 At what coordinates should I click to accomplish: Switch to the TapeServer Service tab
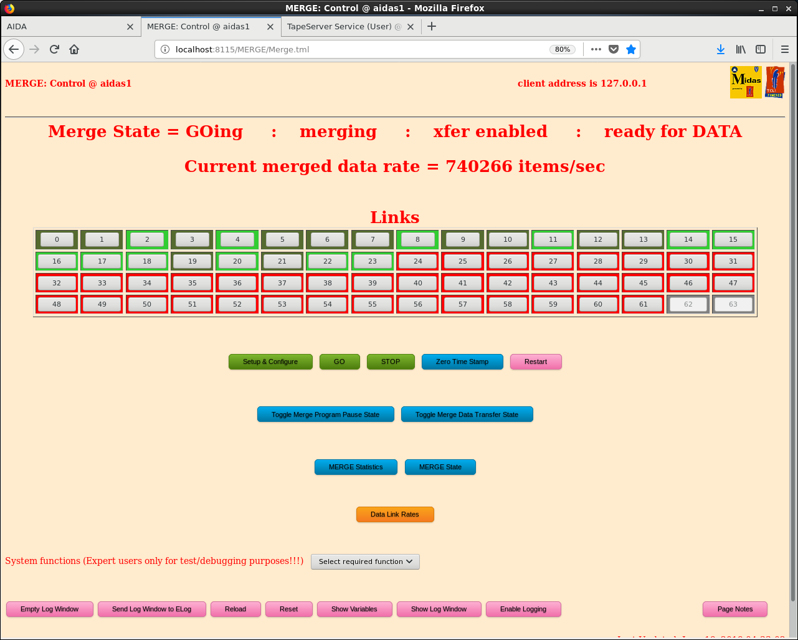(344, 27)
